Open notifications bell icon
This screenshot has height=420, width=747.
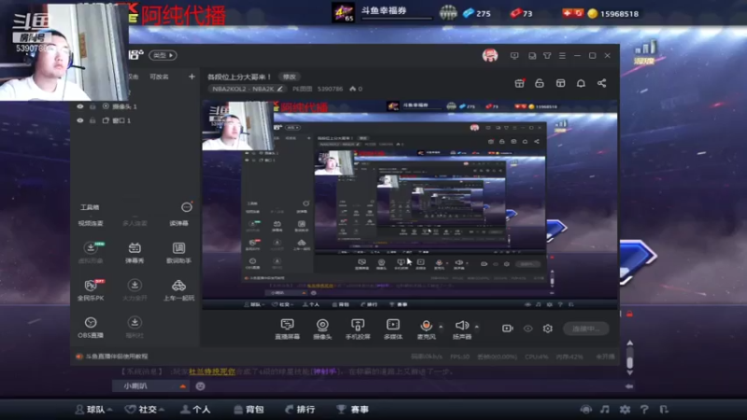tap(581, 83)
